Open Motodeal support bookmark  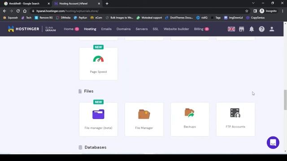(x=149, y=18)
